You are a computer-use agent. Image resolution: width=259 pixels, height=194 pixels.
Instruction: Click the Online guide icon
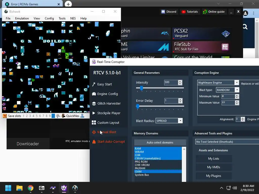pyautogui.click(x=205, y=12)
